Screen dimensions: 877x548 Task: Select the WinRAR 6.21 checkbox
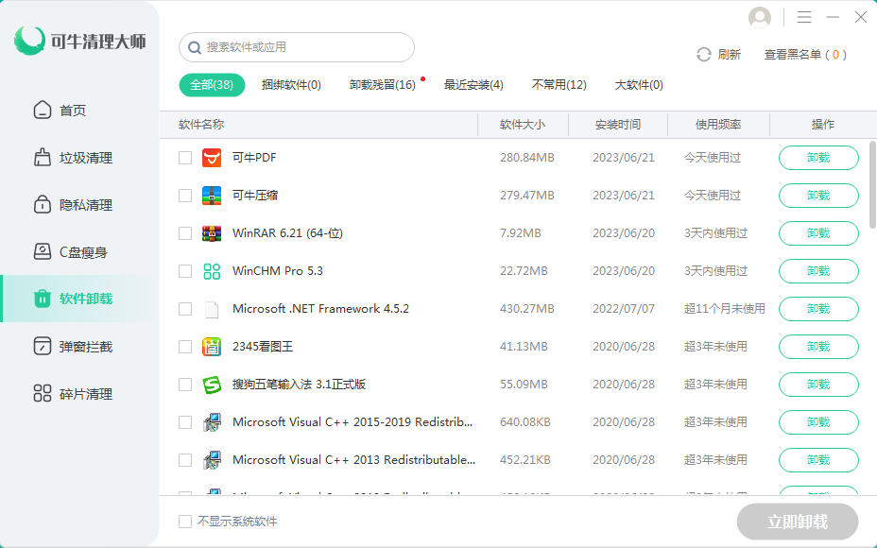(185, 233)
